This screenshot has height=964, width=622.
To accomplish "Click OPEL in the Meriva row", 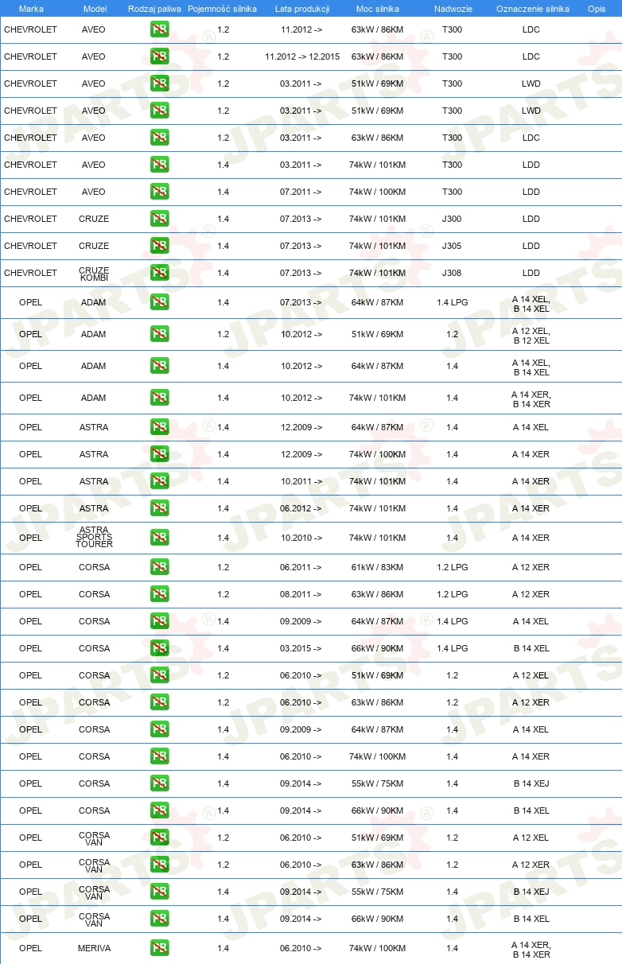I will click(x=31, y=948).
